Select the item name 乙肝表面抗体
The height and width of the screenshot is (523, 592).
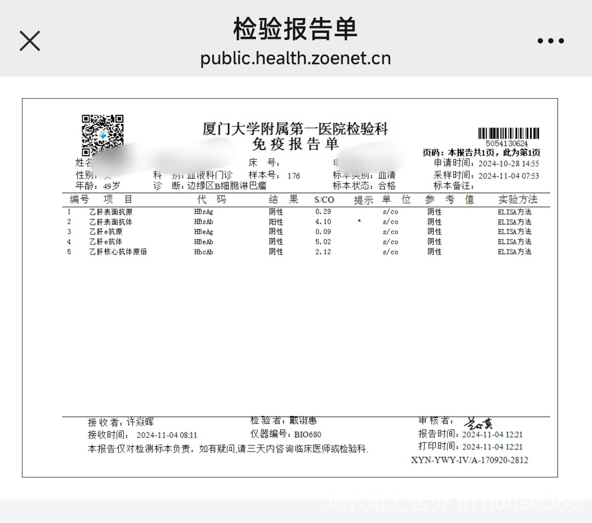pyautogui.click(x=111, y=222)
